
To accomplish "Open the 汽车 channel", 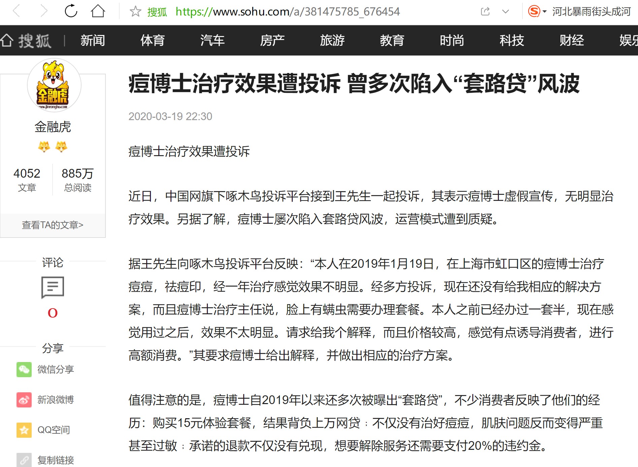I will click(212, 40).
